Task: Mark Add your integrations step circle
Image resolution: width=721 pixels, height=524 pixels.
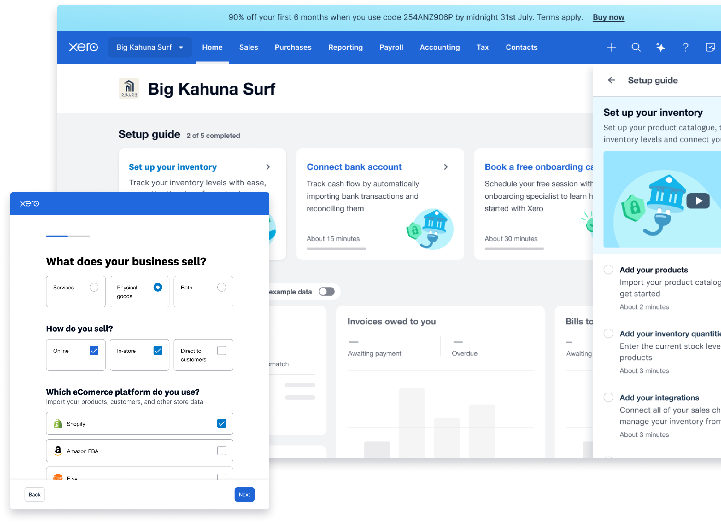Action: [608, 397]
